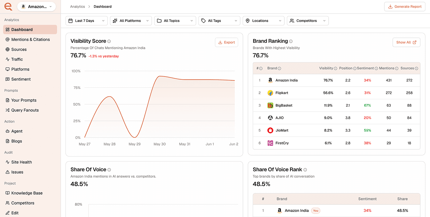This screenshot has width=430, height=217.
Task: Open the Sources section
Action: (30, 49)
